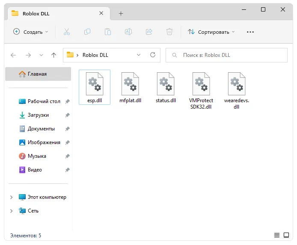The height and width of the screenshot is (245, 297).
Task: Go forward with the right arrow
Action: coord(28,55)
